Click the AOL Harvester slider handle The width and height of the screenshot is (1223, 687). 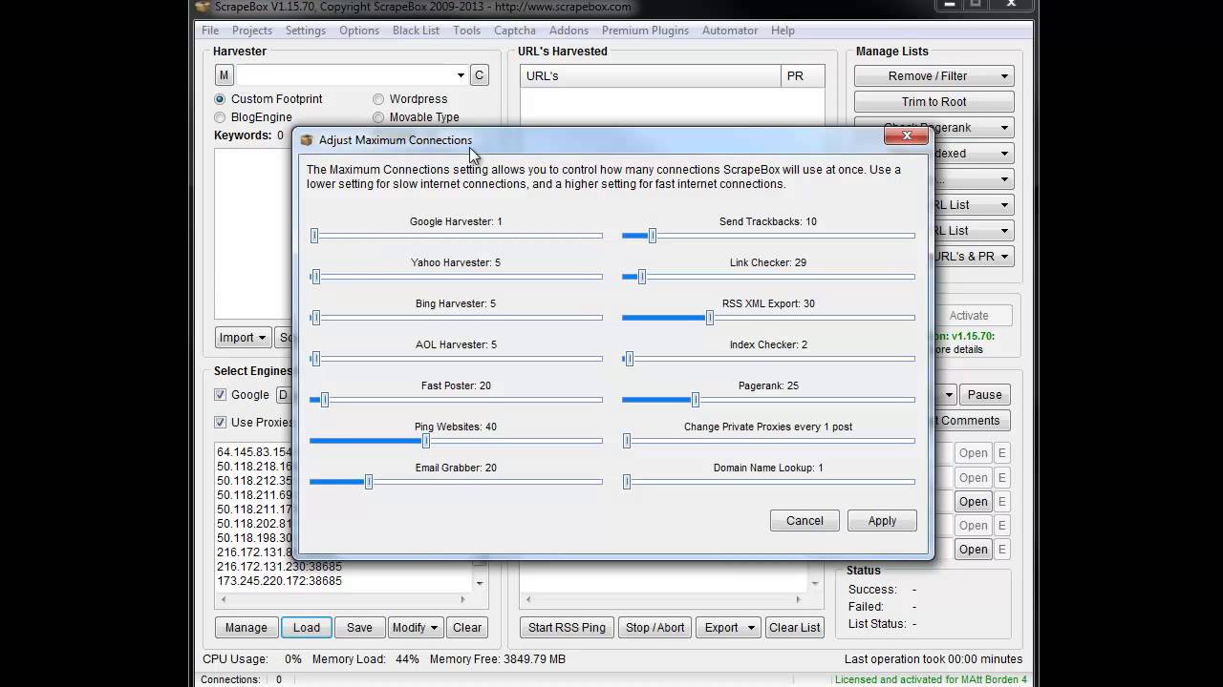pos(315,359)
